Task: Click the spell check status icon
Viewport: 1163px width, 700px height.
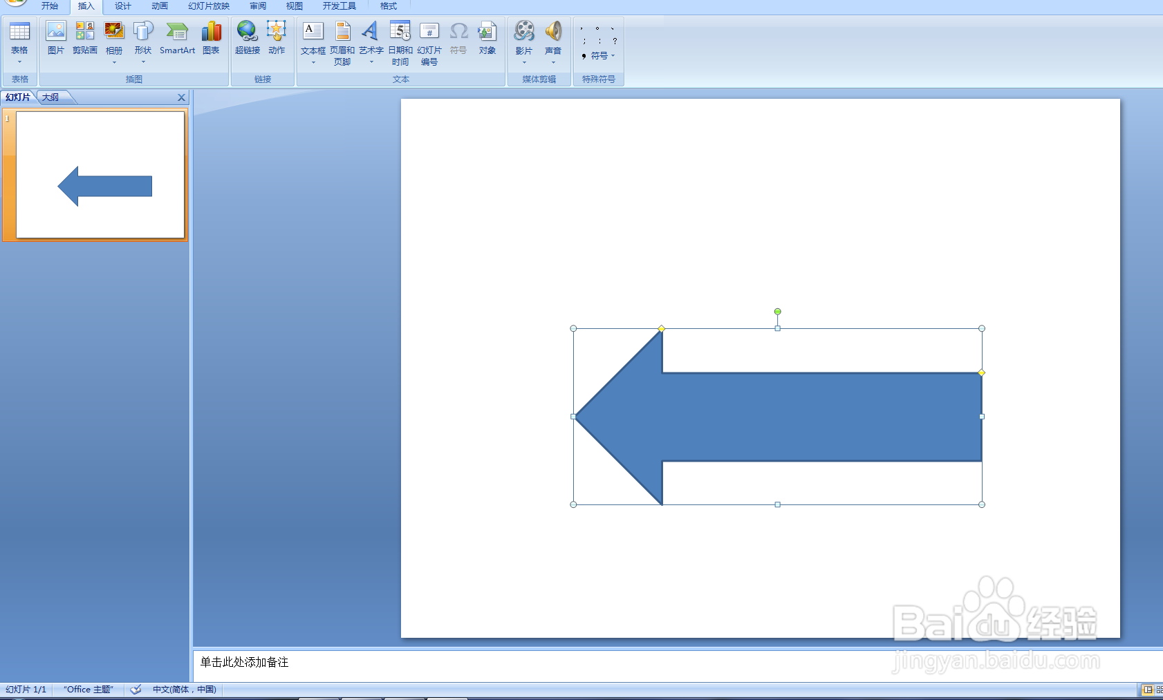Action: 136,690
